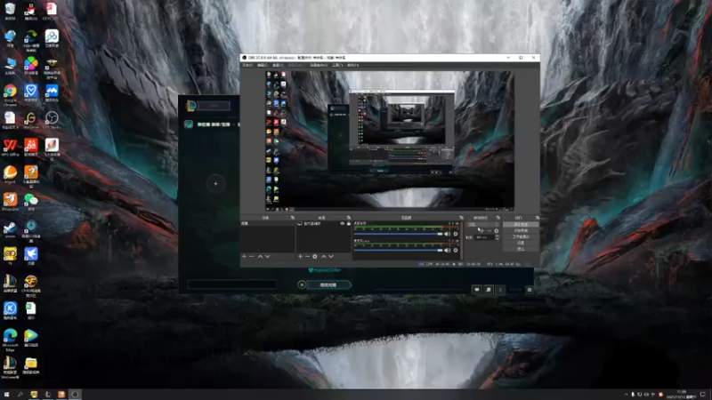Open settings gear of first mixer channel
712x400 pixels.
click(x=456, y=234)
